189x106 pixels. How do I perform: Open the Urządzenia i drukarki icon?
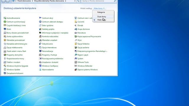(40, 62)
